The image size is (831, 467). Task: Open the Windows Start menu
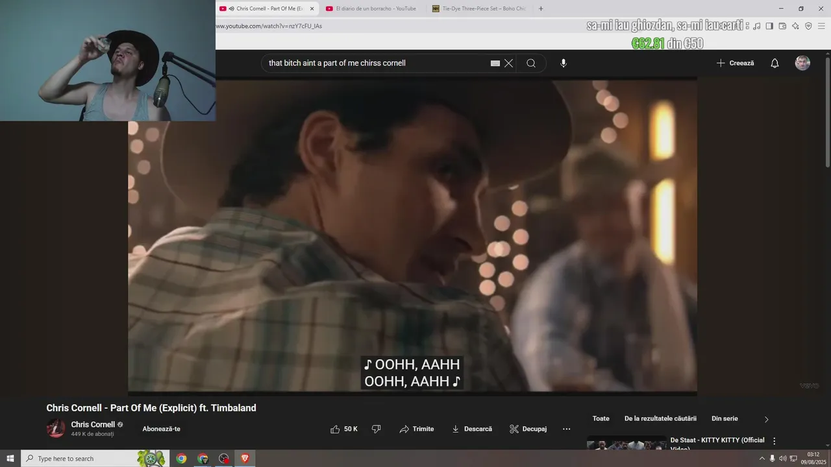10,459
